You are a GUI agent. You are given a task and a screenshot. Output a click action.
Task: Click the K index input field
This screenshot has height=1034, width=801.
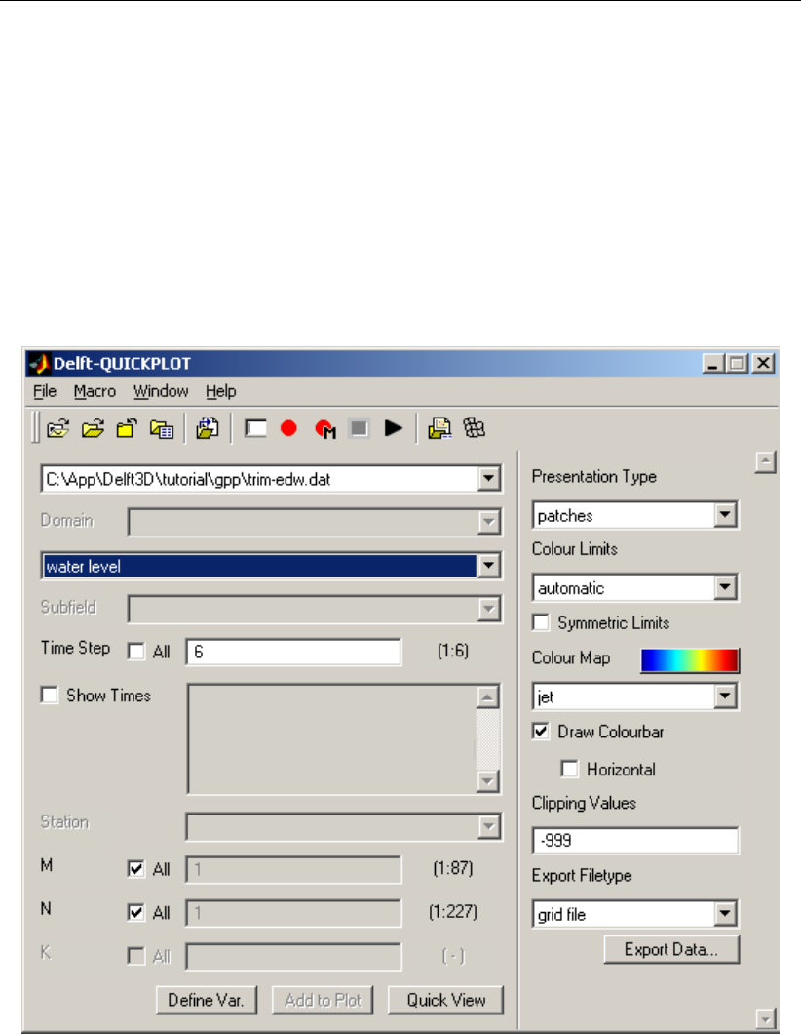(293, 956)
